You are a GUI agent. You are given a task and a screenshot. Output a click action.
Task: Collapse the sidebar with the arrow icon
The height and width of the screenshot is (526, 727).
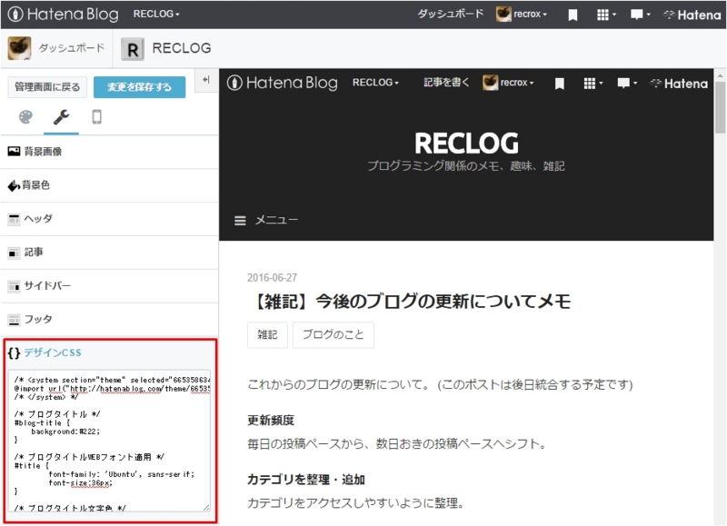coord(206,80)
